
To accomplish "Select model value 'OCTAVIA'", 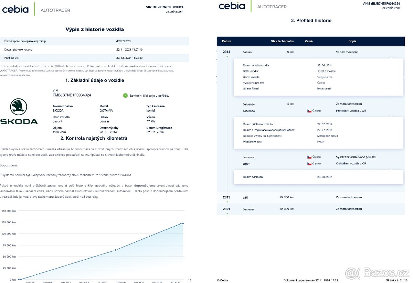I will point(106,111).
